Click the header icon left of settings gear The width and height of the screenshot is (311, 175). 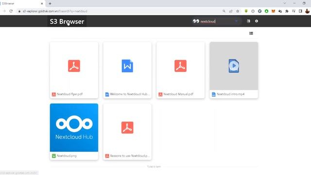tap(248, 21)
